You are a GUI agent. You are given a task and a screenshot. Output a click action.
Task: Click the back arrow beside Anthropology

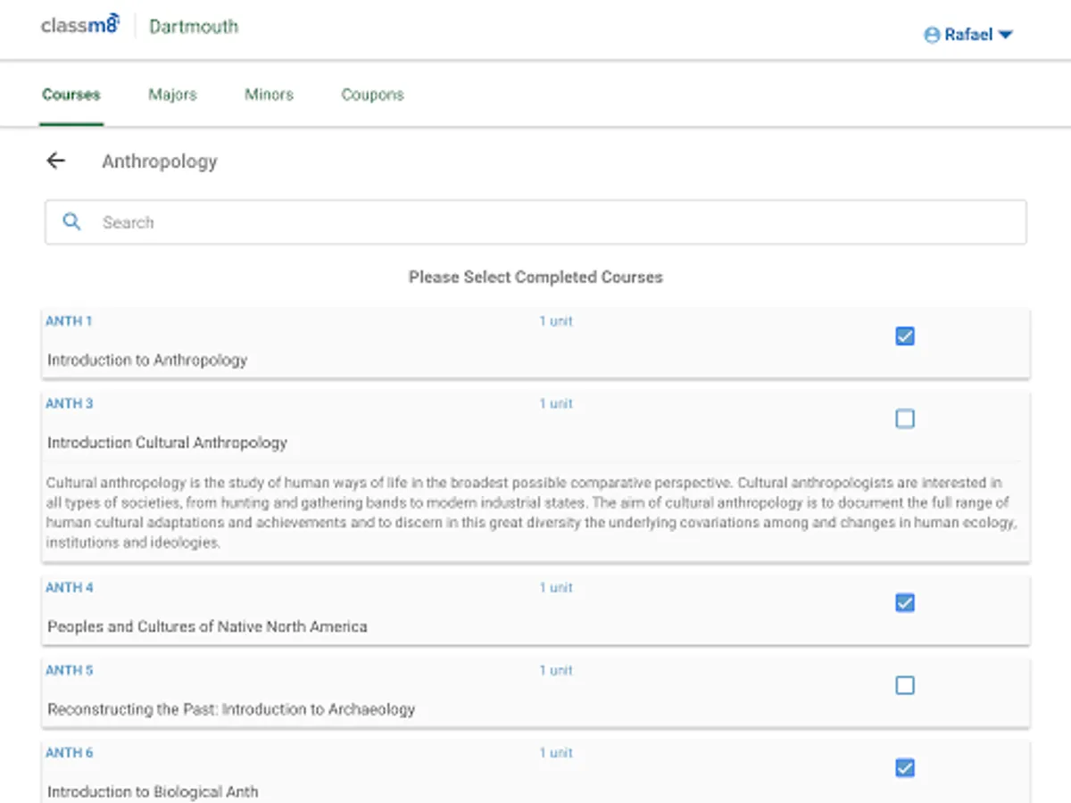click(56, 161)
